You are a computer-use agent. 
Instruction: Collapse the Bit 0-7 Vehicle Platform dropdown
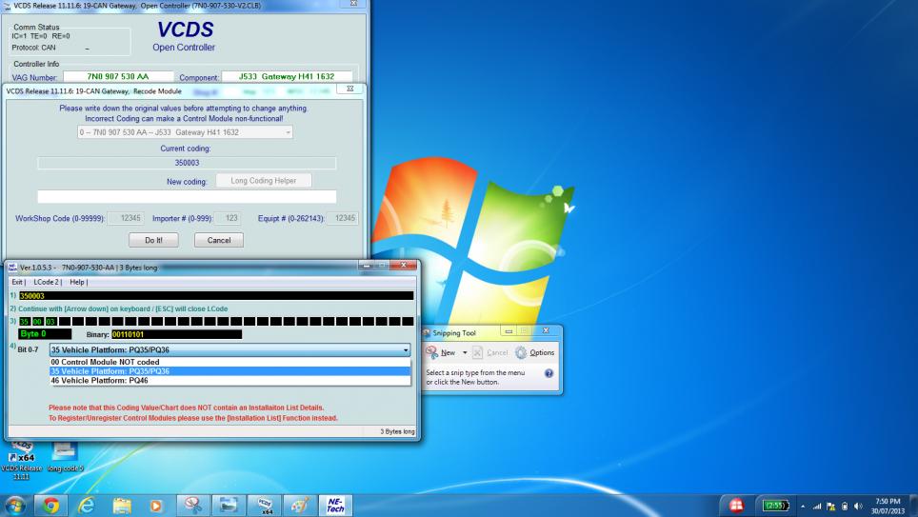pos(406,350)
